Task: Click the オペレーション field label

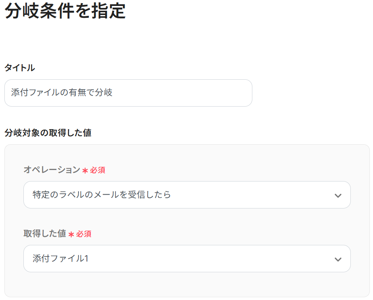Action: click(x=52, y=170)
